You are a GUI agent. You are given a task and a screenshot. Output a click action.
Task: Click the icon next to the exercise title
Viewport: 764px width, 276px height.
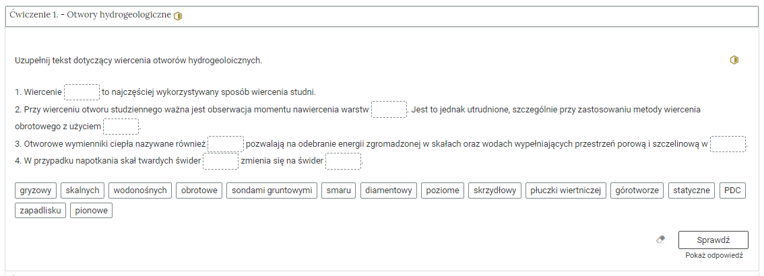tap(178, 16)
